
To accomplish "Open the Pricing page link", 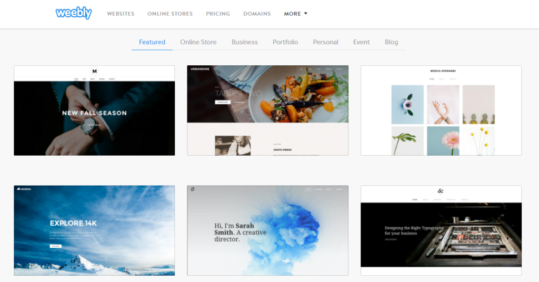I will tap(218, 14).
